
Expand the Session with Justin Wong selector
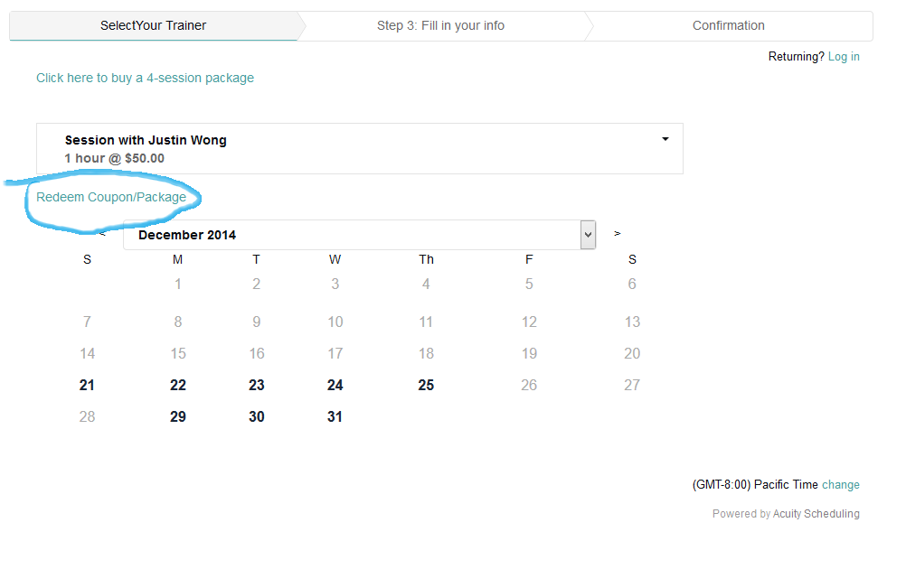[x=359, y=148]
